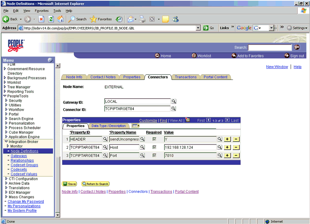Open the Connector ID lookup magnifier
This screenshot has height=224, width=310.
click(174, 108)
